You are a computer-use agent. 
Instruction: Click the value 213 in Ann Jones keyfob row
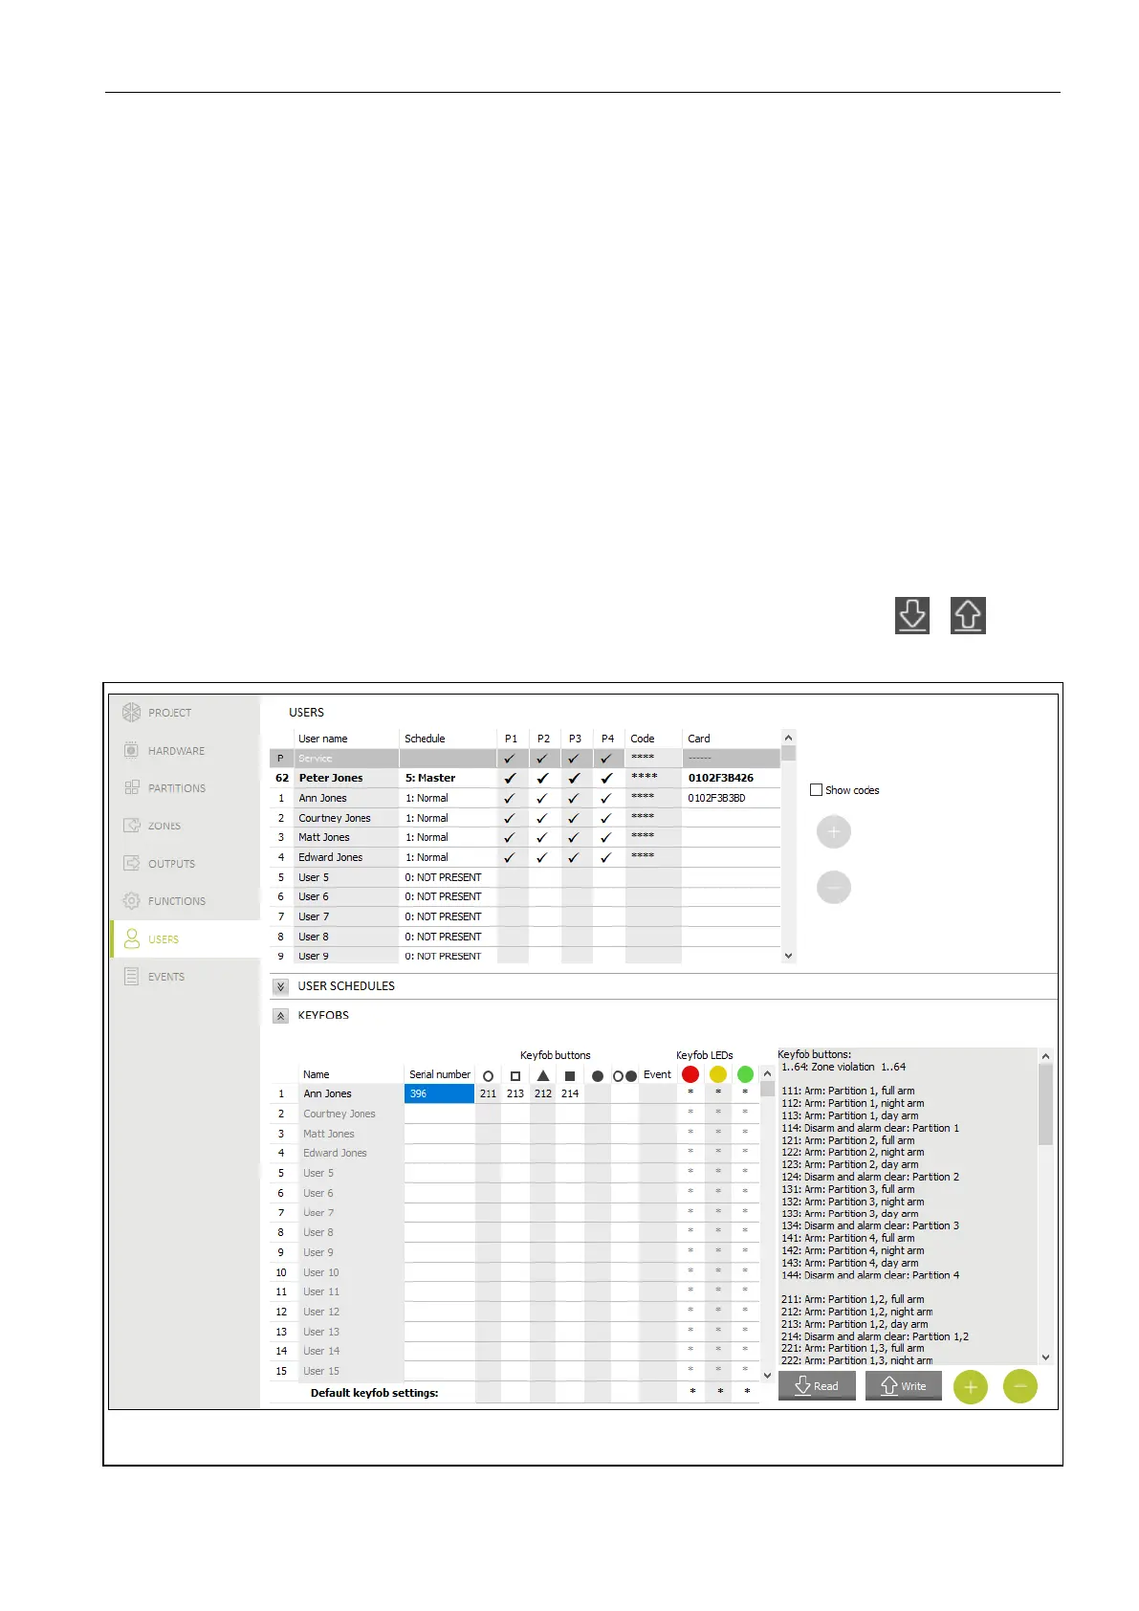(515, 1093)
